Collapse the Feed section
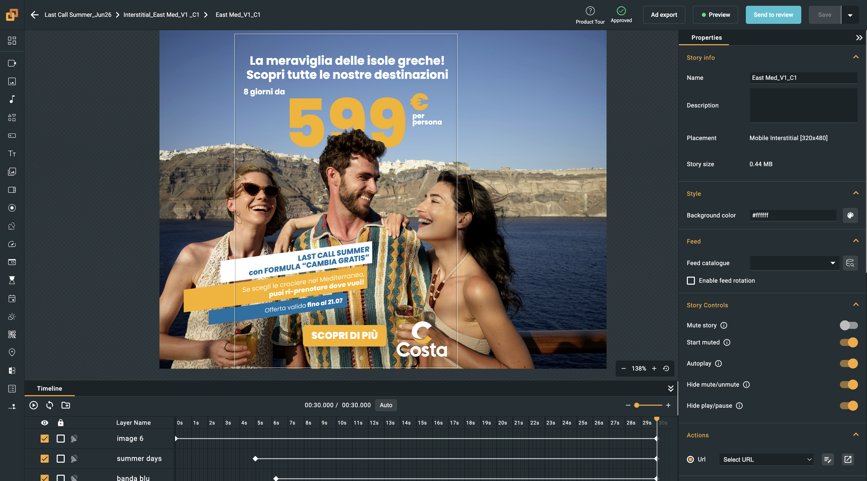867x481 pixels. click(x=855, y=240)
